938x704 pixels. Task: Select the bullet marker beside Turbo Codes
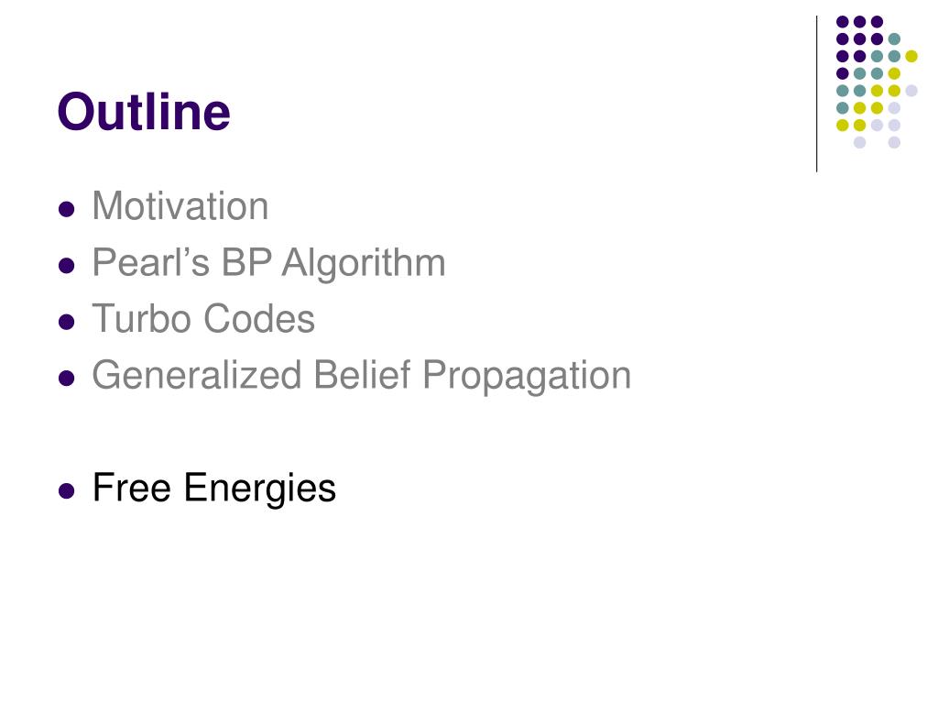coord(66,322)
